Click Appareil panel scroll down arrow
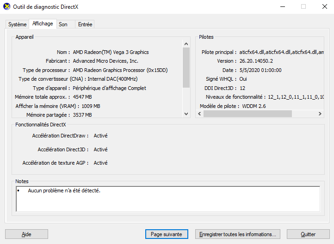The image size is (334, 244). (186, 114)
